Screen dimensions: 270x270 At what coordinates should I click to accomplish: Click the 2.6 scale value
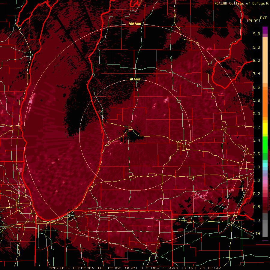(256, 154)
